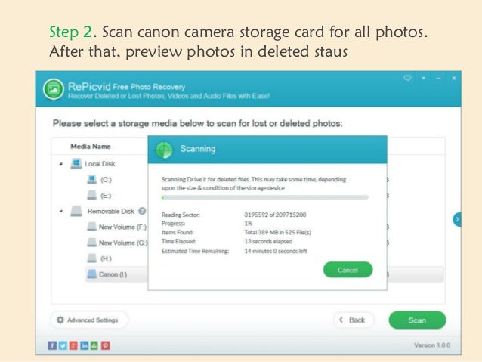Screen dimensions: 482x362
Task: Share on Twitter icon
Action: pyautogui.click(x=63, y=345)
